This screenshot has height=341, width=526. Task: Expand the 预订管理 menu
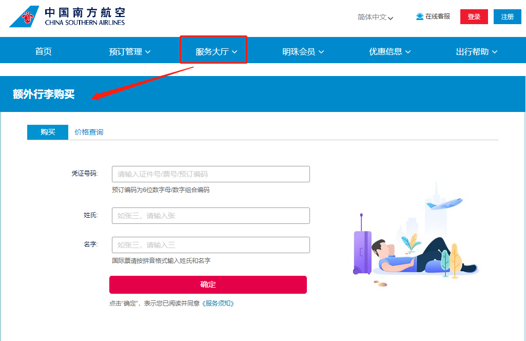pyautogui.click(x=130, y=51)
